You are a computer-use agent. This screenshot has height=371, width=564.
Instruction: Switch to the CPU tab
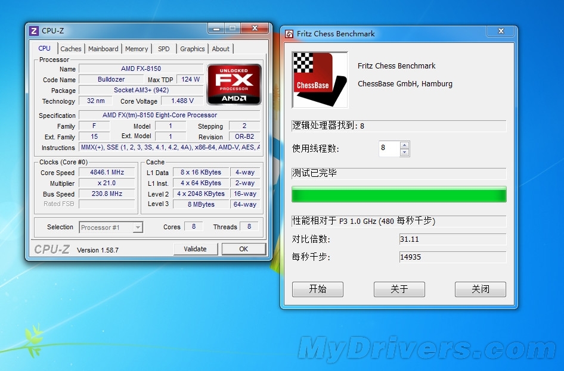tap(44, 48)
